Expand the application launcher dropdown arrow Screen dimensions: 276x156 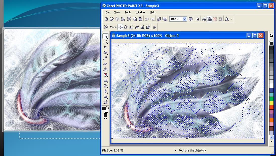click(x=231, y=19)
